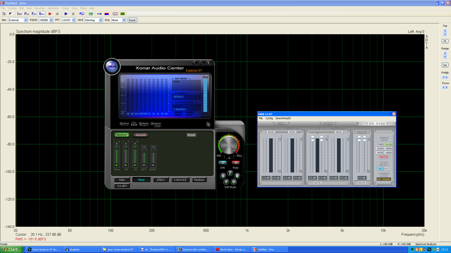Image resolution: width=451 pixels, height=253 pixels.
Task: Toggle the Xonar SVN button
Action: pyautogui.click(x=223, y=163)
